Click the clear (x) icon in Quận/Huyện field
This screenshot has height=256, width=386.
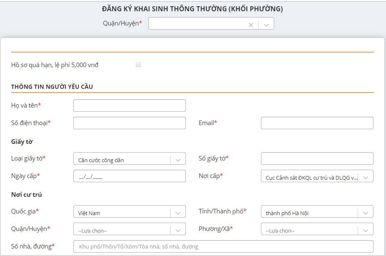[x=251, y=23]
